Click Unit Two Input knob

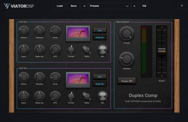(24, 96)
